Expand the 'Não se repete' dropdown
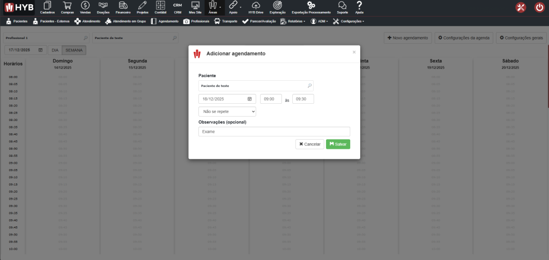Viewport: 549px width, 260px height. (x=227, y=112)
